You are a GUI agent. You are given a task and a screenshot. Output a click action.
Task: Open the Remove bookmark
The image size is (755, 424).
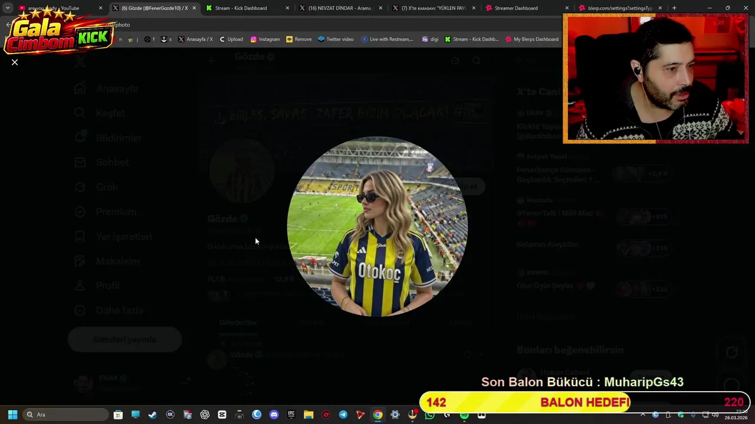(x=299, y=39)
